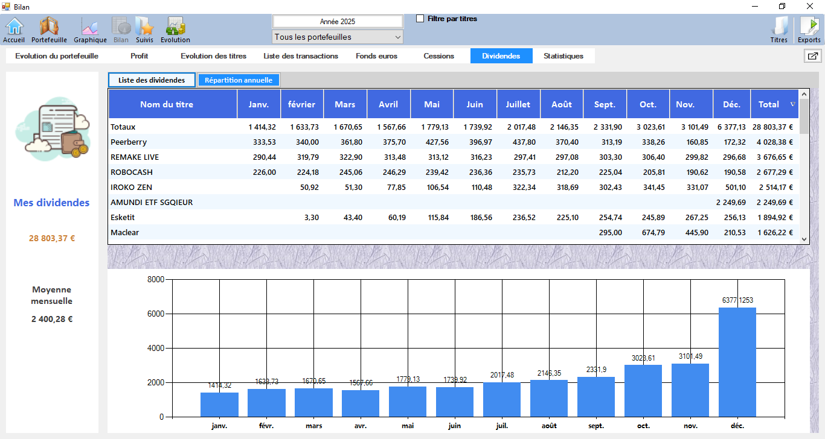Click the Année 2025 field
The image size is (825, 439).
(x=338, y=21)
